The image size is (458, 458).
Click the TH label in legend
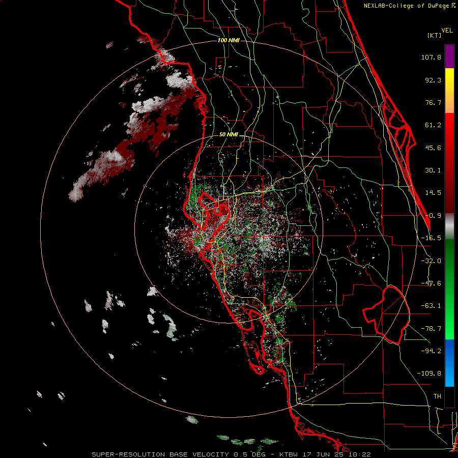point(437,396)
